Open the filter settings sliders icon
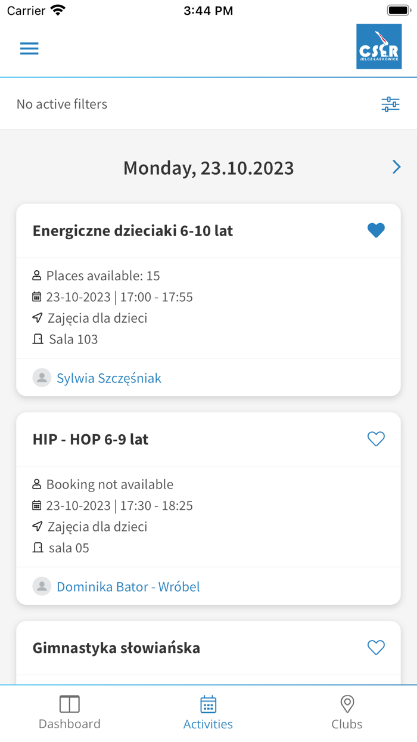This screenshot has height=742, width=417. click(x=390, y=104)
